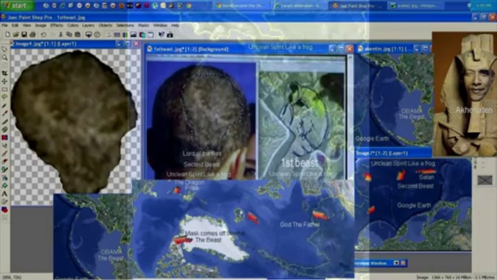497x280 pixels.
Task: Open the Masks menu
Action: pyautogui.click(x=143, y=25)
